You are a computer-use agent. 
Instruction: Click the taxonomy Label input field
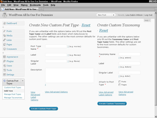click(x=130, y=63)
